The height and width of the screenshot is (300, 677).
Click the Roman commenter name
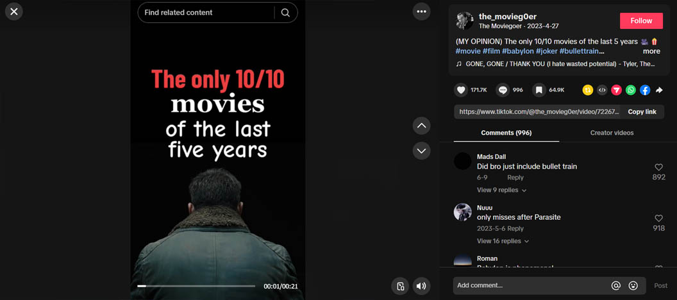click(487, 258)
